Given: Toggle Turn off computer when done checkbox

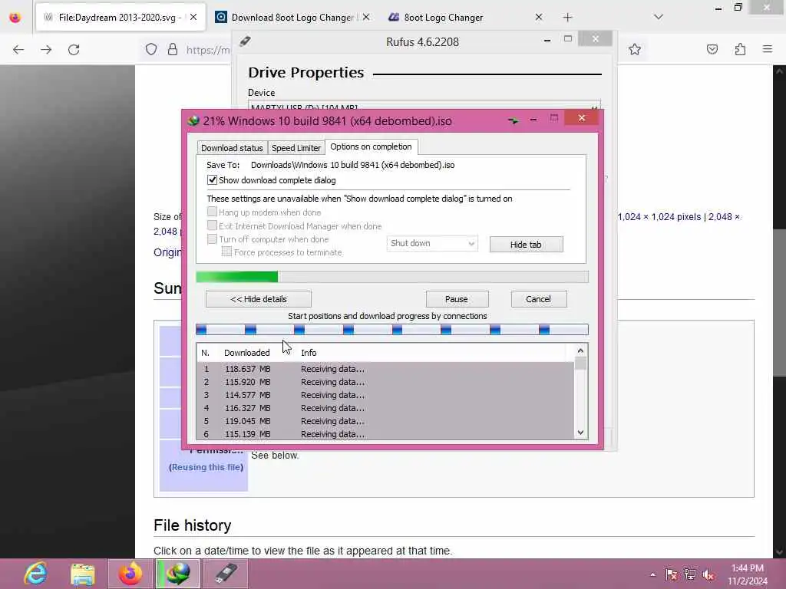Looking at the screenshot, I should 212,239.
